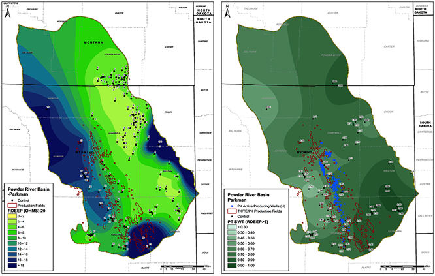Click the Control dot in right legend
This screenshot has height=276, width=435.
point(233,218)
